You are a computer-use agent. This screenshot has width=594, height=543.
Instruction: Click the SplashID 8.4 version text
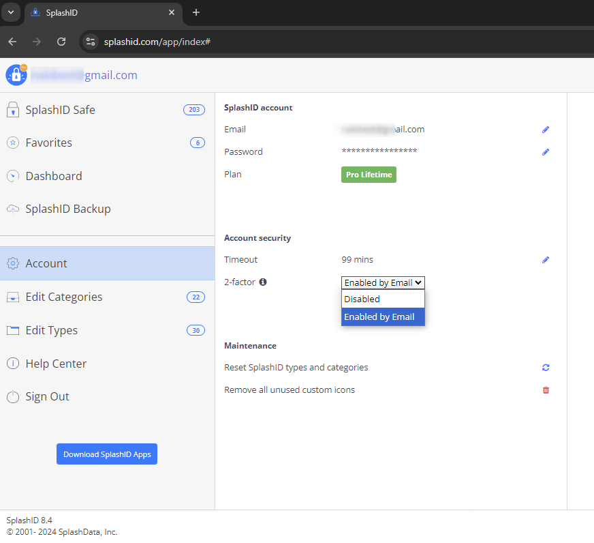point(29,520)
